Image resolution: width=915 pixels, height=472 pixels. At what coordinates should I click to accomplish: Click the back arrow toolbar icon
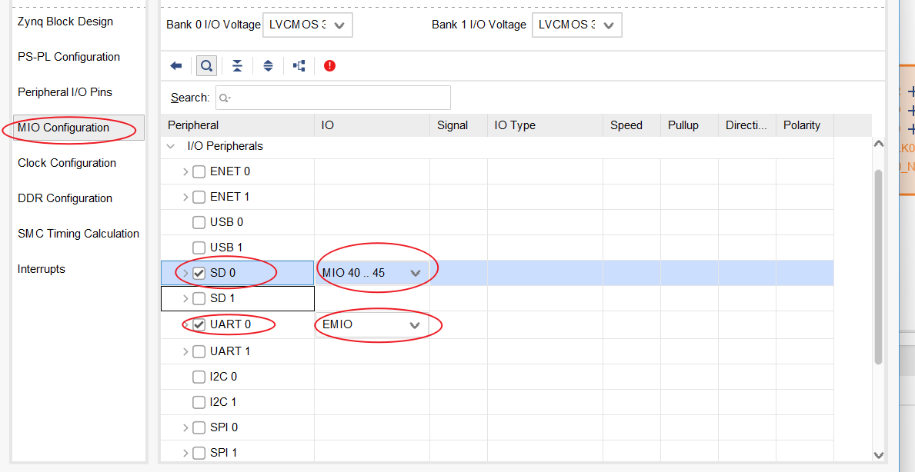point(175,66)
